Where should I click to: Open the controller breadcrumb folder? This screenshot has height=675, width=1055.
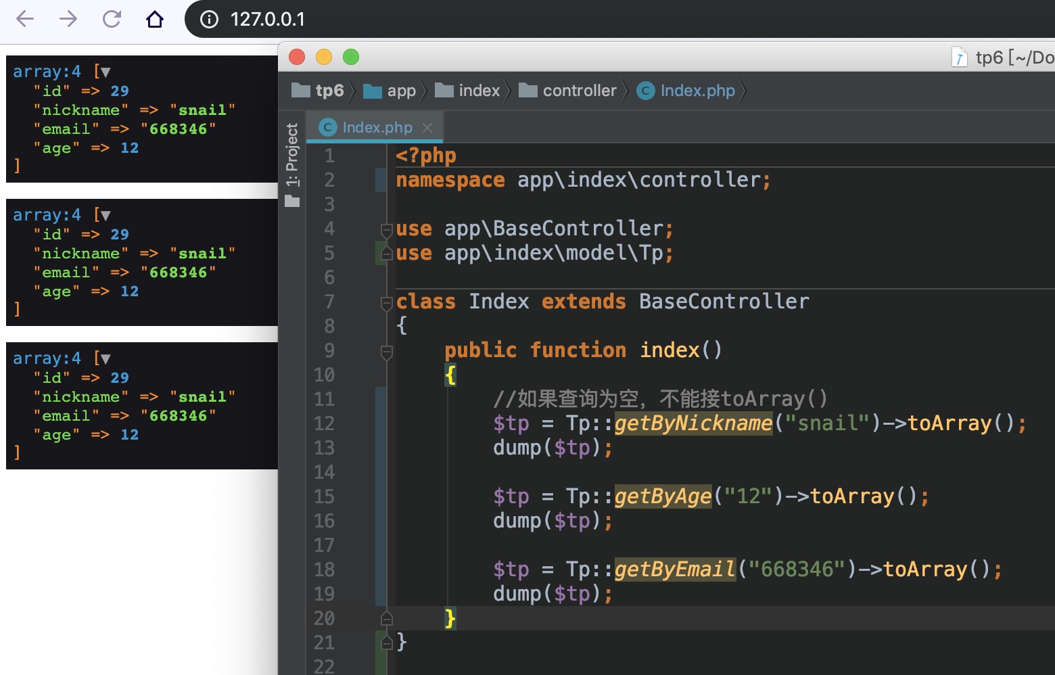(567, 91)
